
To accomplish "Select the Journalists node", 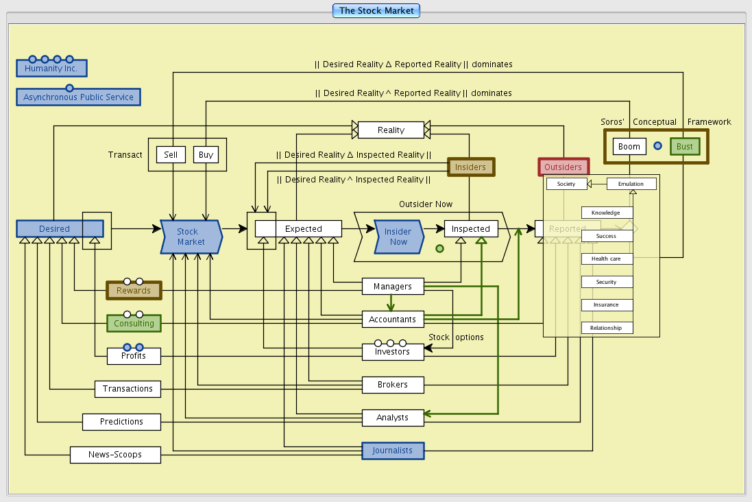I will coord(393,451).
